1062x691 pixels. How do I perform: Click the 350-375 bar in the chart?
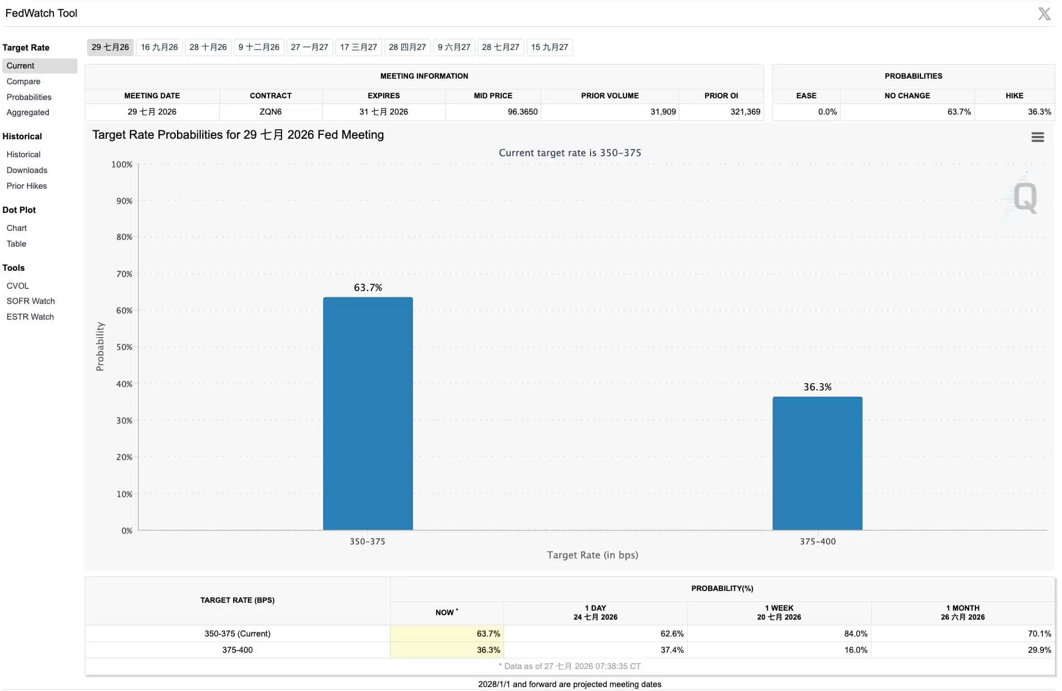point(367,413)
